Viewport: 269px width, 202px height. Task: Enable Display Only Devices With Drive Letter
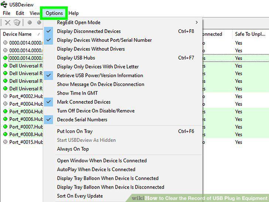click(x=123, y=67)
